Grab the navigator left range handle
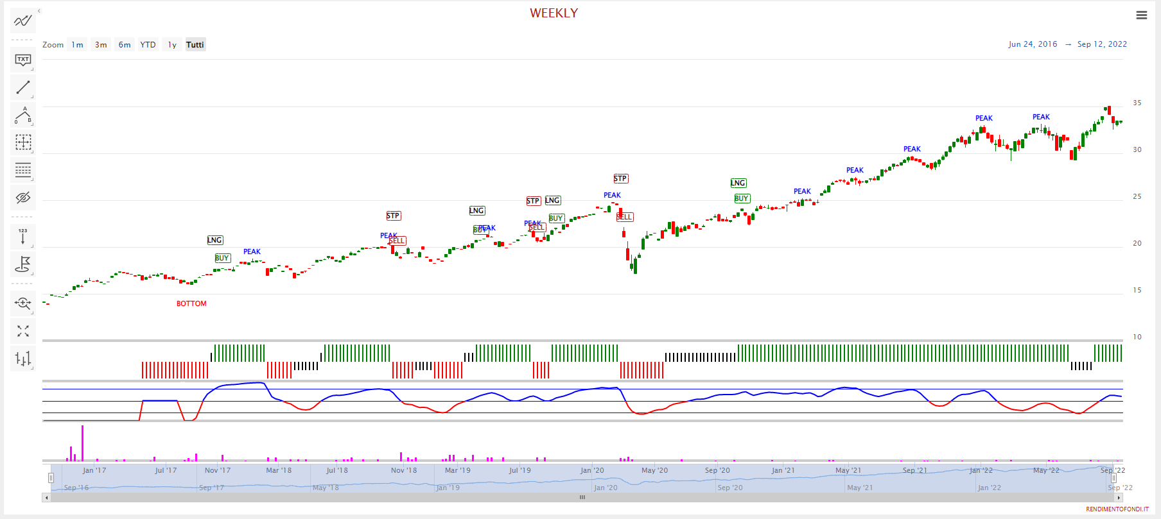The height and width of the screenshot is (519, 1161). (51, 478)
